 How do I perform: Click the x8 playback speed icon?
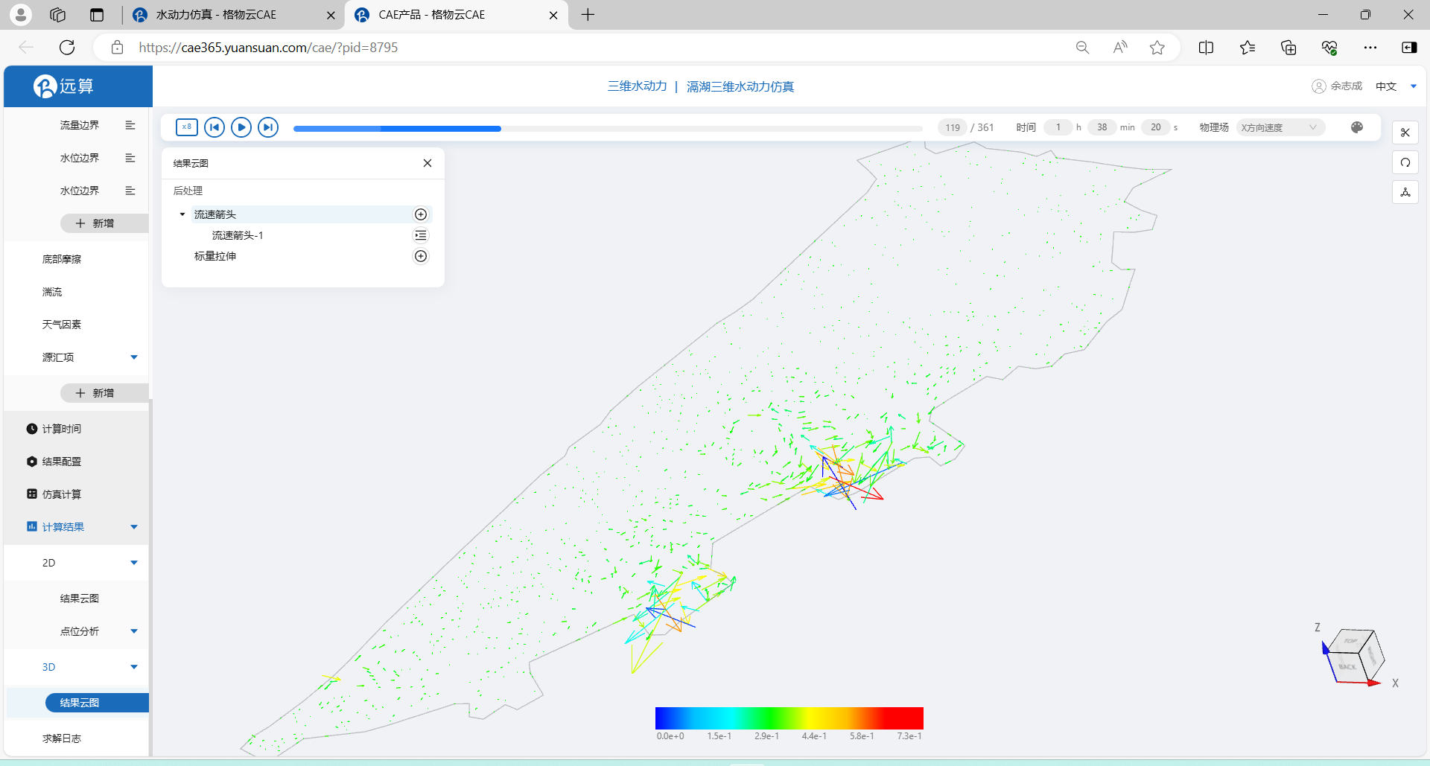pyautogui.click(x=187, y=127)
